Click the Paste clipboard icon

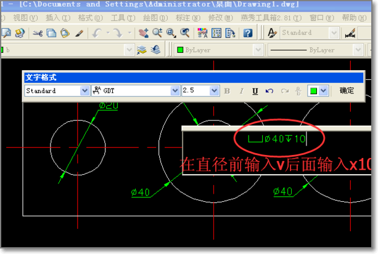click(65, 33)
